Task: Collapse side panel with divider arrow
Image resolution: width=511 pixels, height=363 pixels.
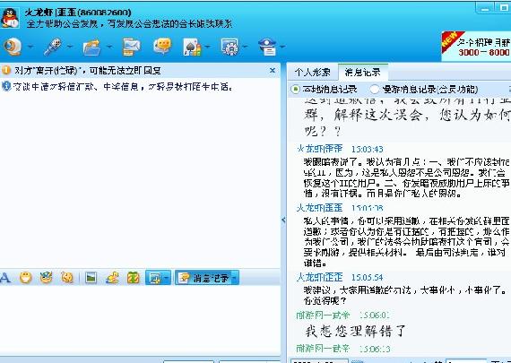Action: 283,220
